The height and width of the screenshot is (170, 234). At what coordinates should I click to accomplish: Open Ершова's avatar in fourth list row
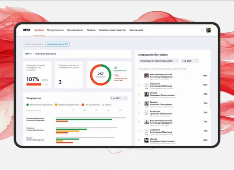coord(146,103)
